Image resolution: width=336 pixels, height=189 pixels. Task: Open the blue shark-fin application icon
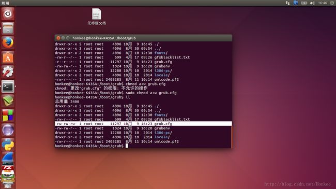[x=8, y=158]
